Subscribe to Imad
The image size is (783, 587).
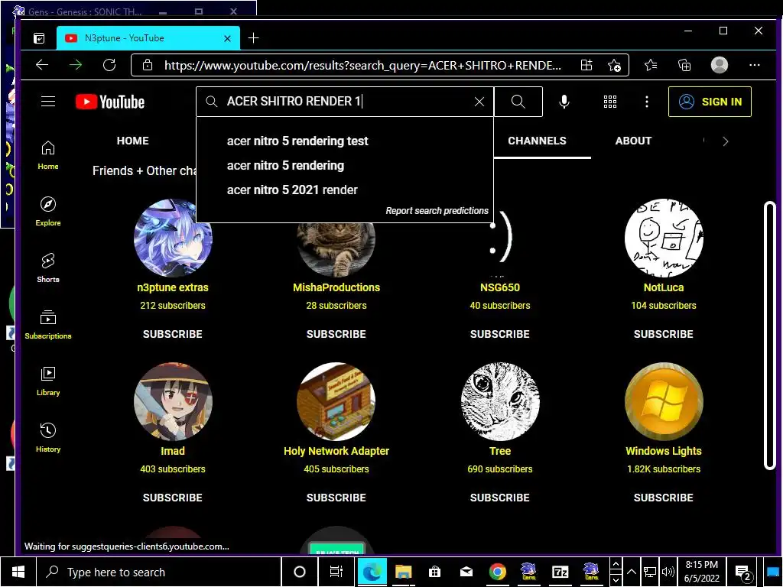(173, 498)
